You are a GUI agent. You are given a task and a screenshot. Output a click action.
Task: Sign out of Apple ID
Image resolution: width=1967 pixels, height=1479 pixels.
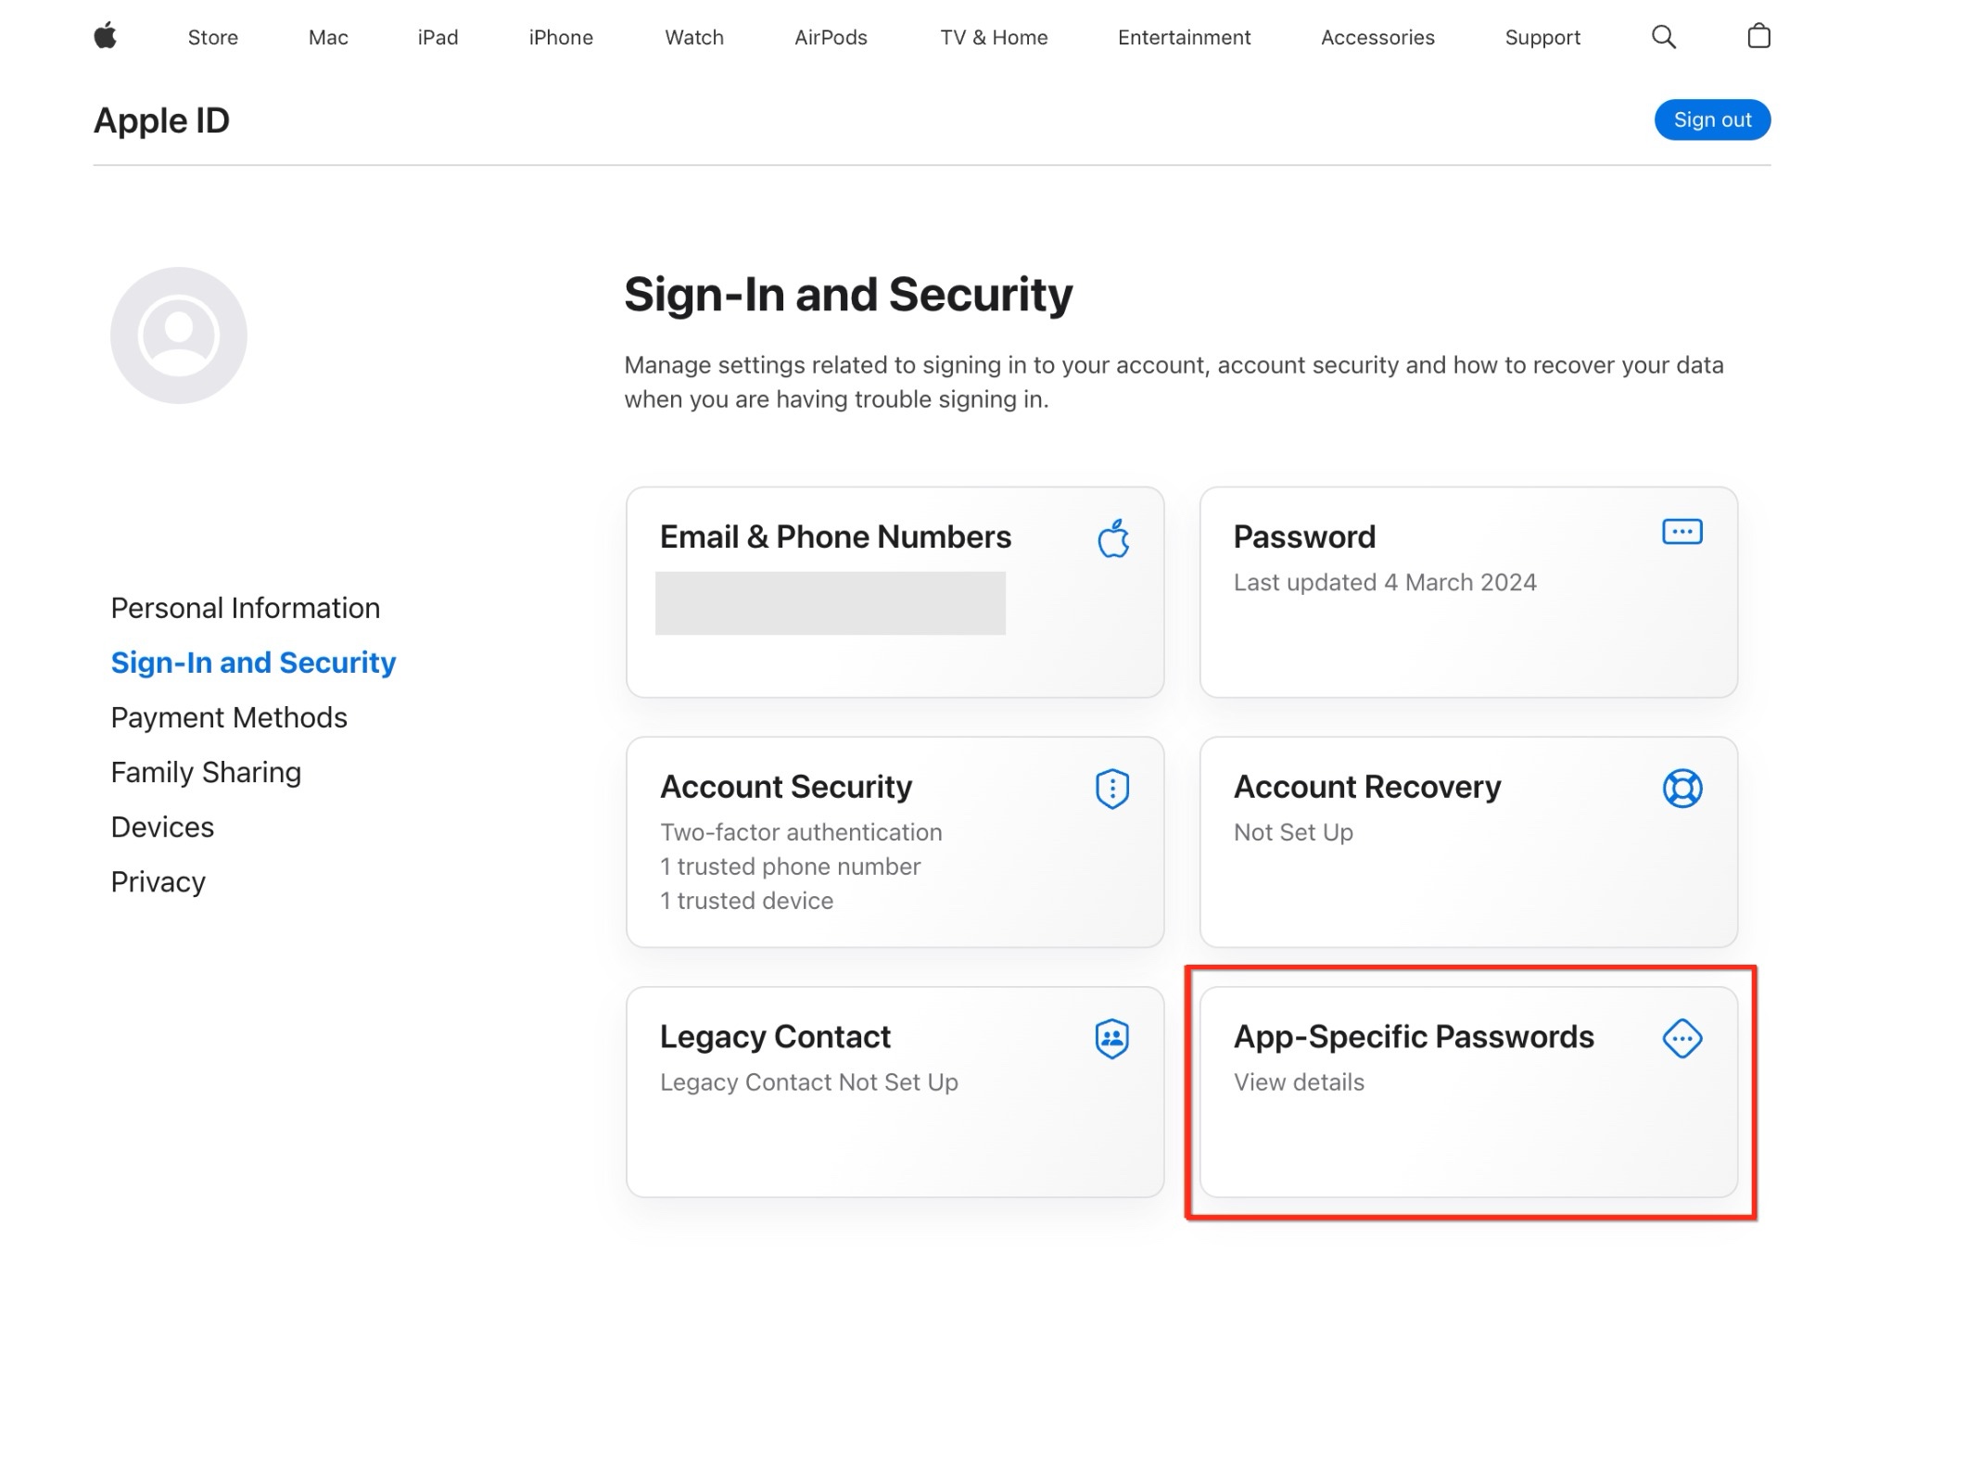click(x=1711, y=120)
